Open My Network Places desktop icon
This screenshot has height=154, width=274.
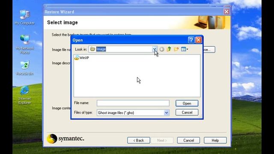coord(25,44)
